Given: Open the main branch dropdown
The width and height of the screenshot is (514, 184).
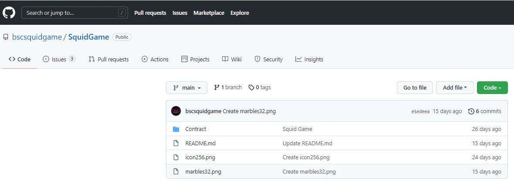Looking at the screenshot, I should click(x=186, y=88).
